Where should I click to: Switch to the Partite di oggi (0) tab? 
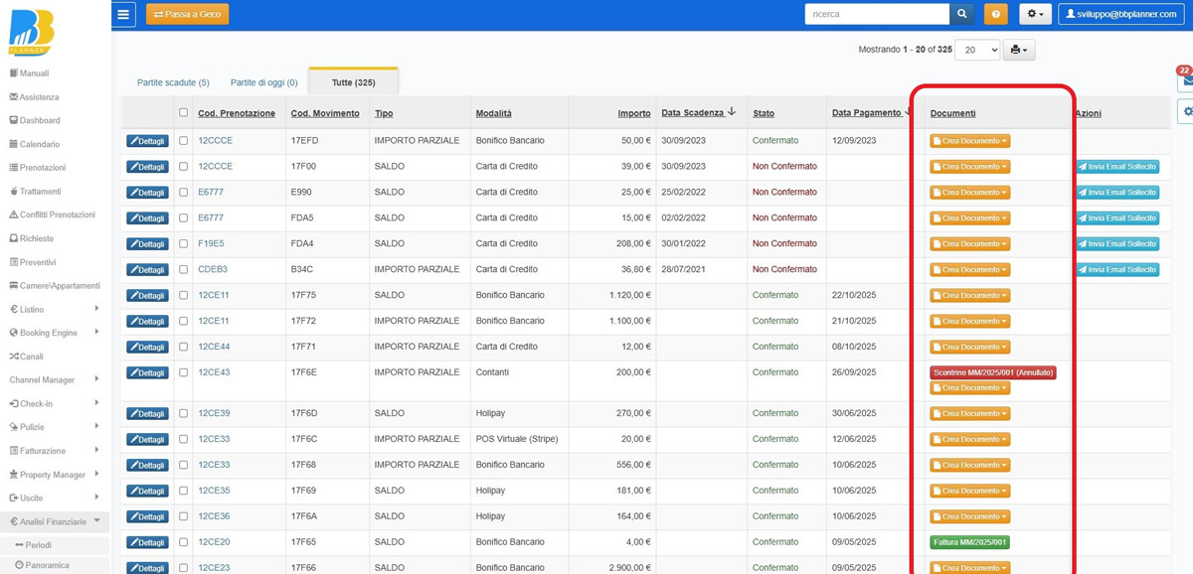(x=263, y=82)
